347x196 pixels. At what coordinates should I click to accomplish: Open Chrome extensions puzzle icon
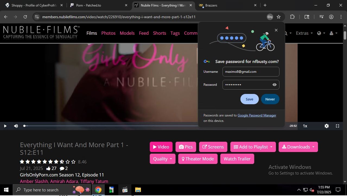pyautogui.click(x=292, y=17)
